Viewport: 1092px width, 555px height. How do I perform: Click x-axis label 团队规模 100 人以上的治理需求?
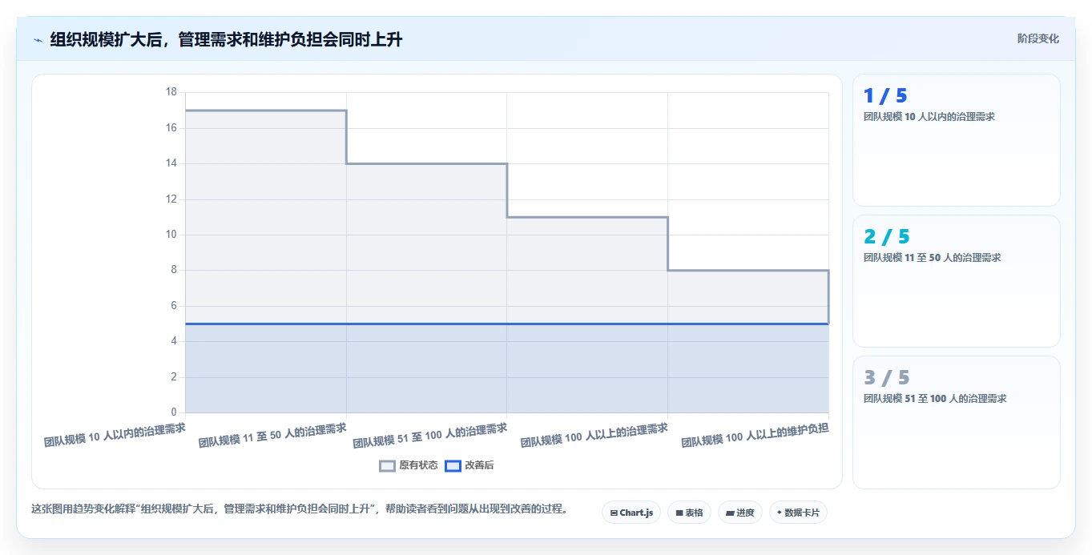point(594,435)
